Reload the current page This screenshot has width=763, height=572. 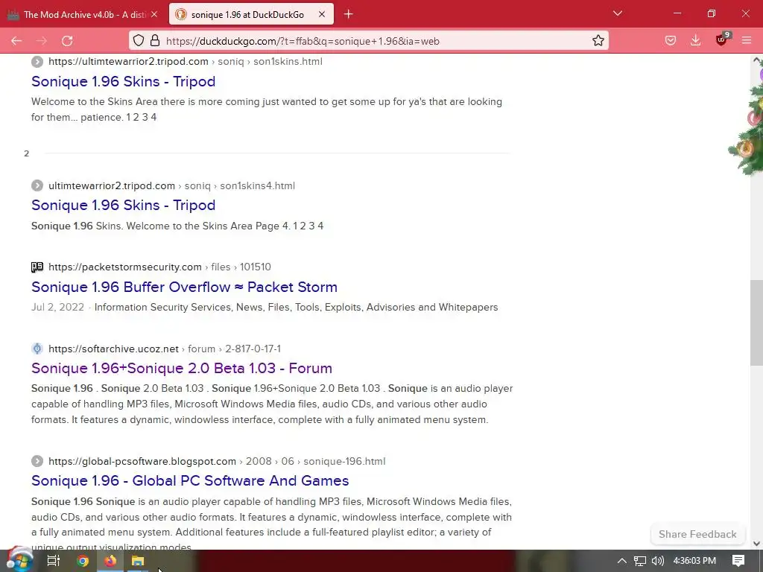coord(67,41)
